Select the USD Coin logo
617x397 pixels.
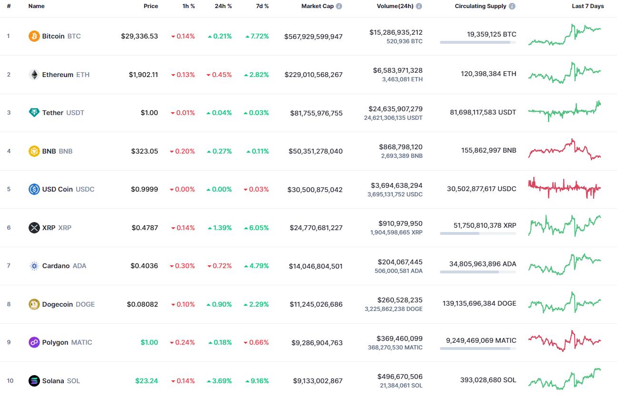(33, 189)
